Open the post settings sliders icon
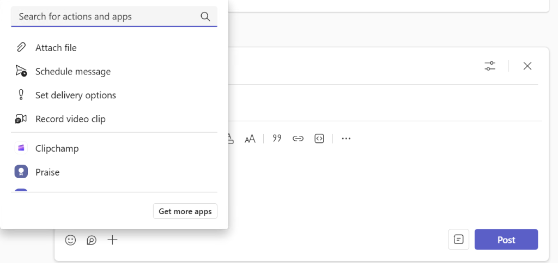 490,66
